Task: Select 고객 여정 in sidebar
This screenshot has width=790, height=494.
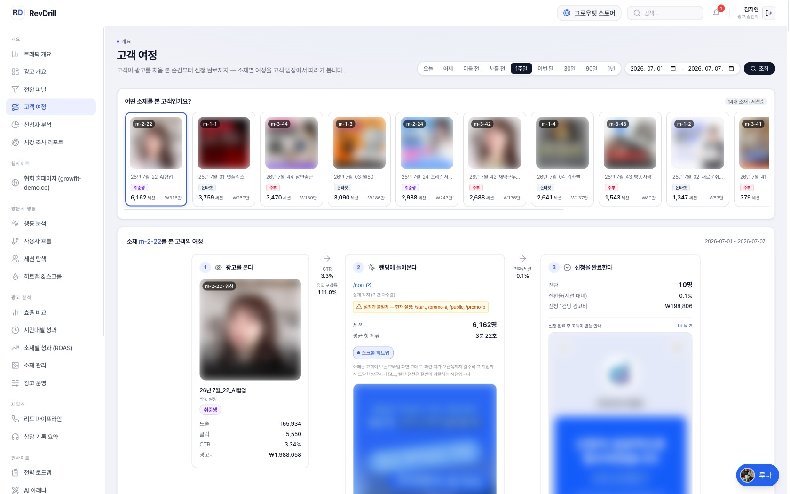Action: tap(51, 107)
